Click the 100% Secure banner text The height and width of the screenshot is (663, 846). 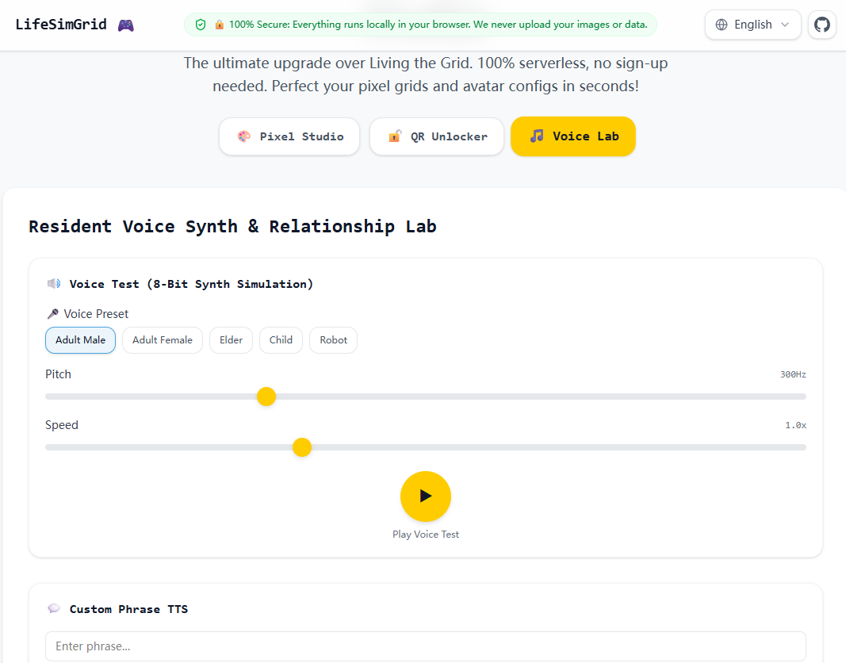click(438, 25)
